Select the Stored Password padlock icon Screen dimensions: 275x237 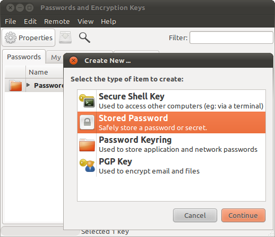pyautogui.click(x=87, y=122)
